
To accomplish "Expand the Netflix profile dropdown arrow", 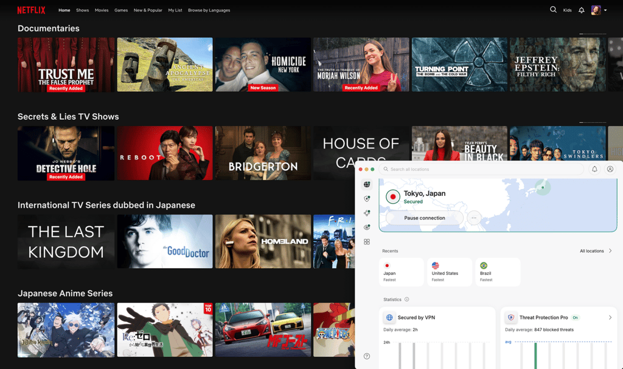I will (605, 10).
